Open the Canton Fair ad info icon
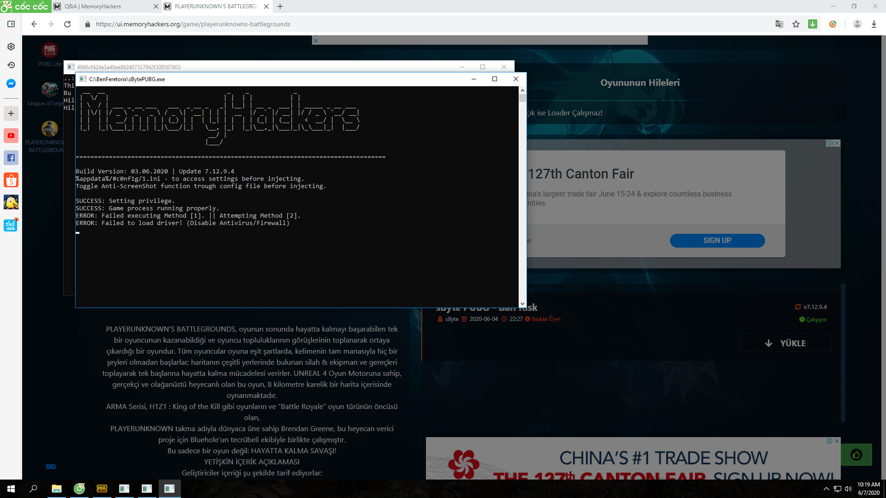 click(829, 143)
